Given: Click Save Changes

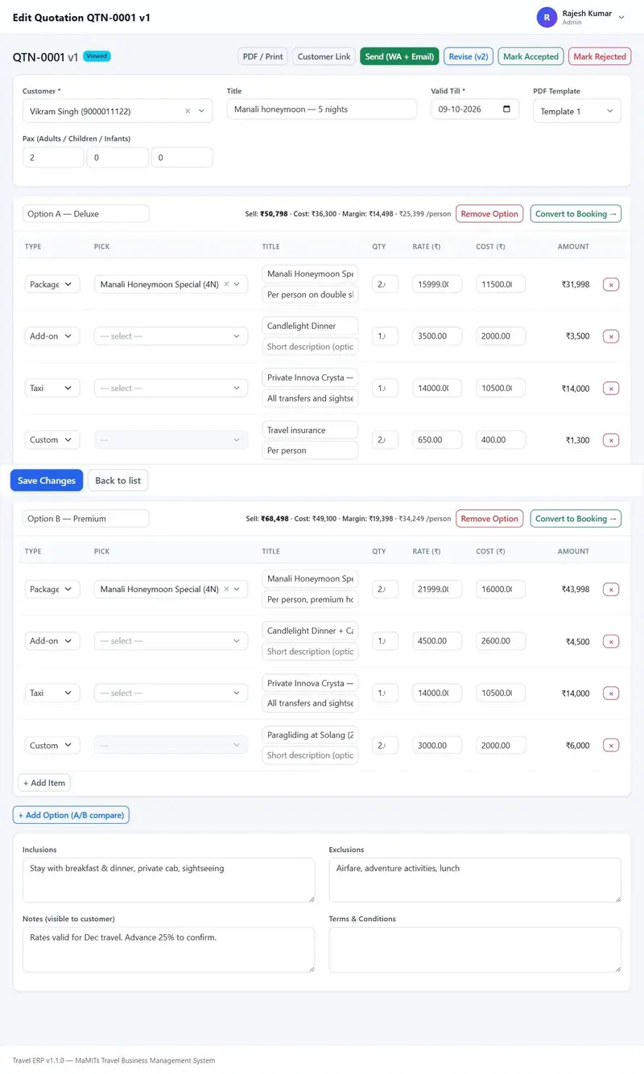Looking at the screenshot, I should click(47, 480).
